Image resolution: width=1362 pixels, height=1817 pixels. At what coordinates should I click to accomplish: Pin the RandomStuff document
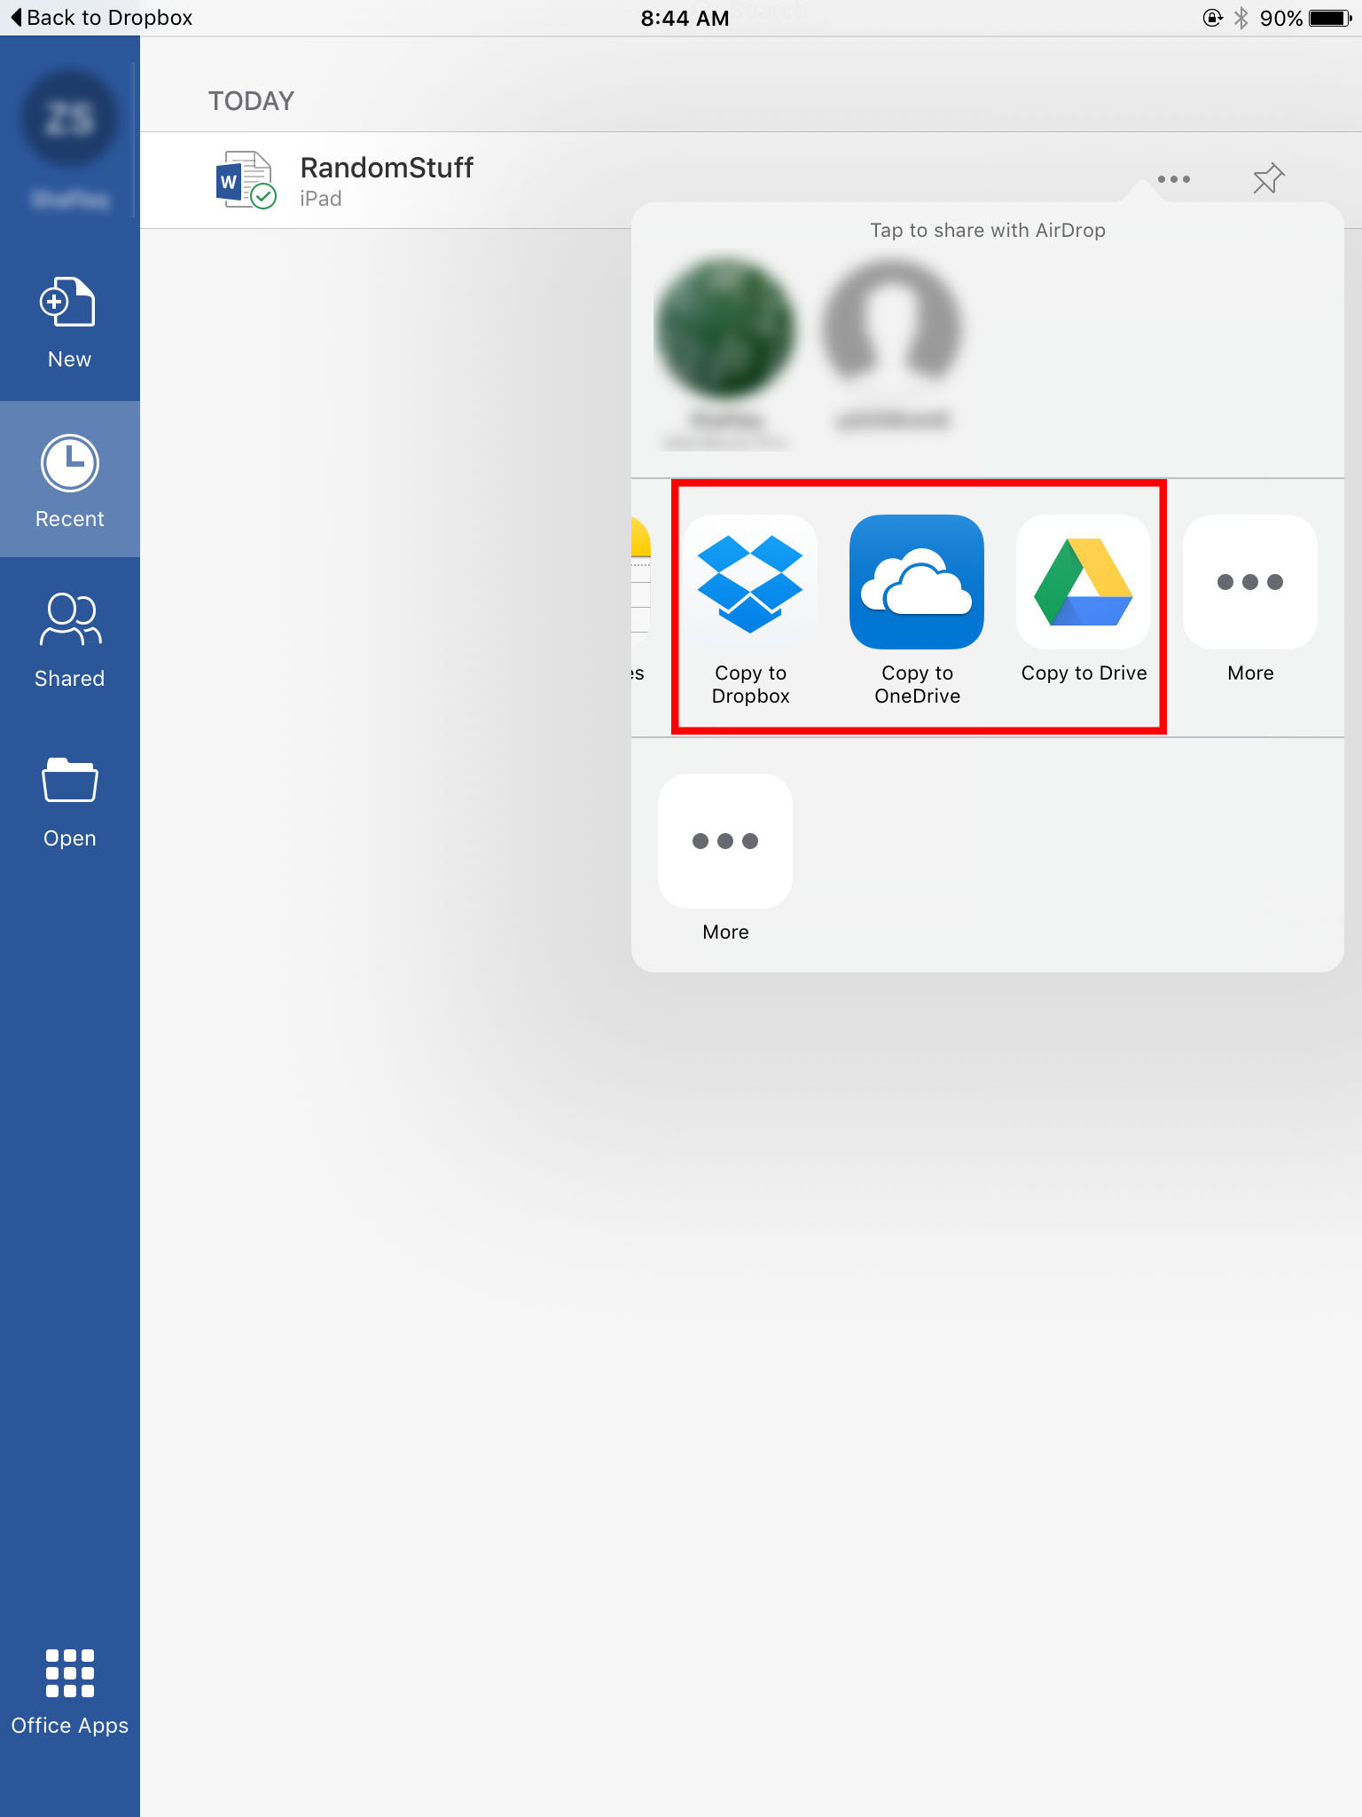pyautogui.click(x=1268, y=179)
